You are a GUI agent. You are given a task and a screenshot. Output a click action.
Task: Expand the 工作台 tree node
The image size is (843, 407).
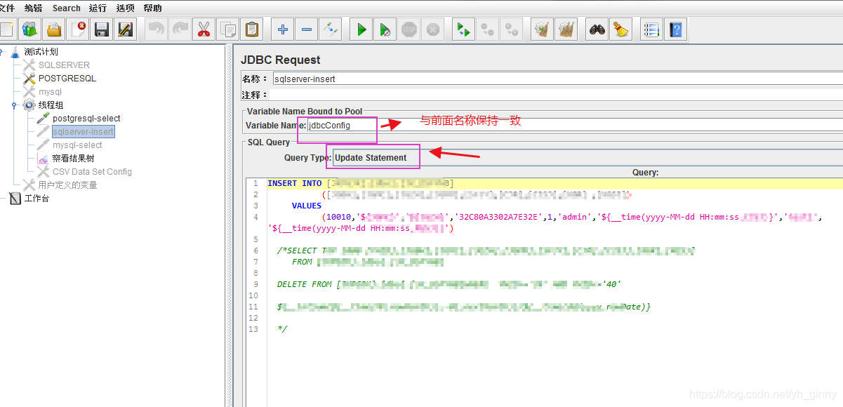2,199
